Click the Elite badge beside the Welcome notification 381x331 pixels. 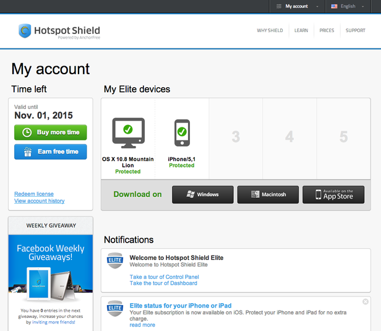[115, 260]
